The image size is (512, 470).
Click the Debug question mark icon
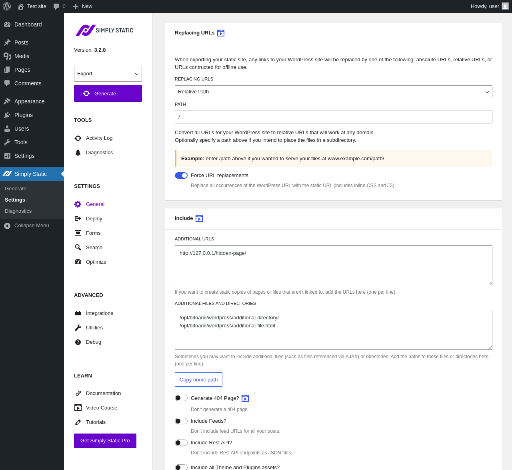tap(78, 342)
